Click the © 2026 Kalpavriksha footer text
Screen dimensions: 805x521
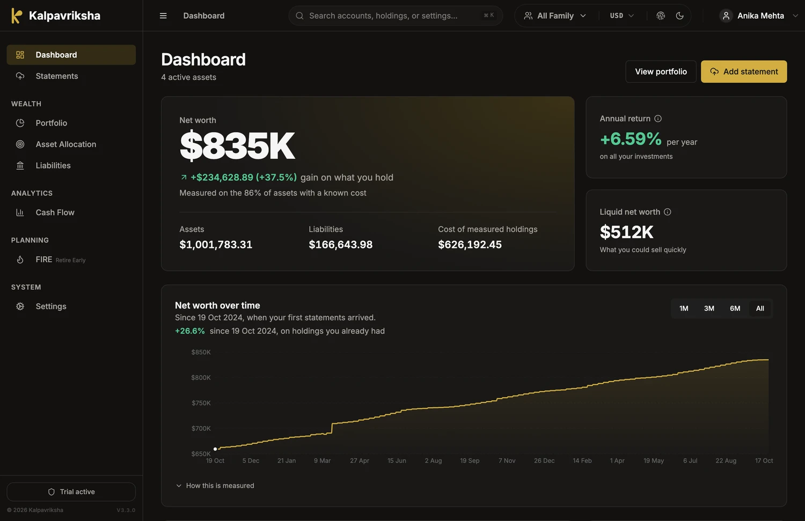pyautogui.click(x=35, y=510)
